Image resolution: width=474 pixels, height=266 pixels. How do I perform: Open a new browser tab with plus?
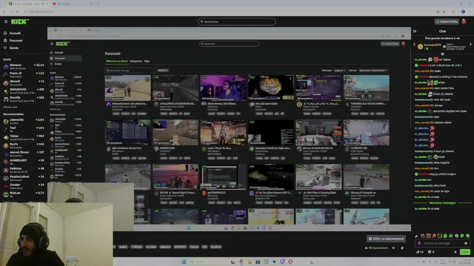tap(98, 4)
